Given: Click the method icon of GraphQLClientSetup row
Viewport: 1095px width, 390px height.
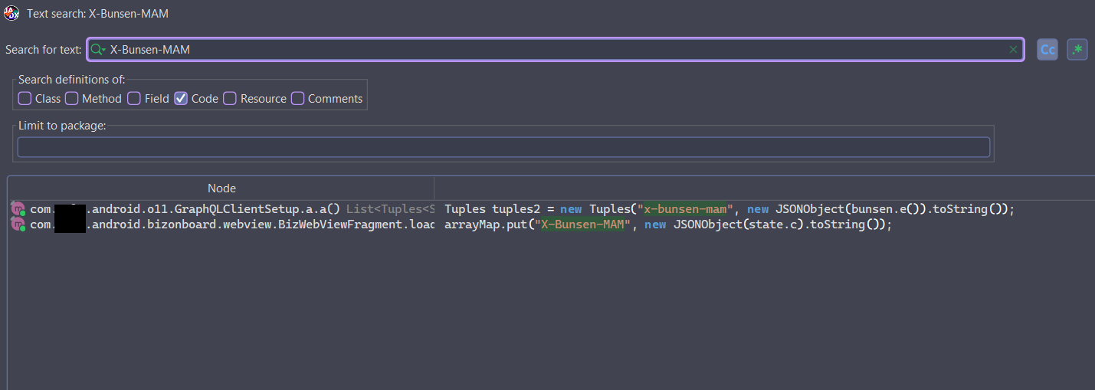Looking at the screenshot, I should point(18,209).
